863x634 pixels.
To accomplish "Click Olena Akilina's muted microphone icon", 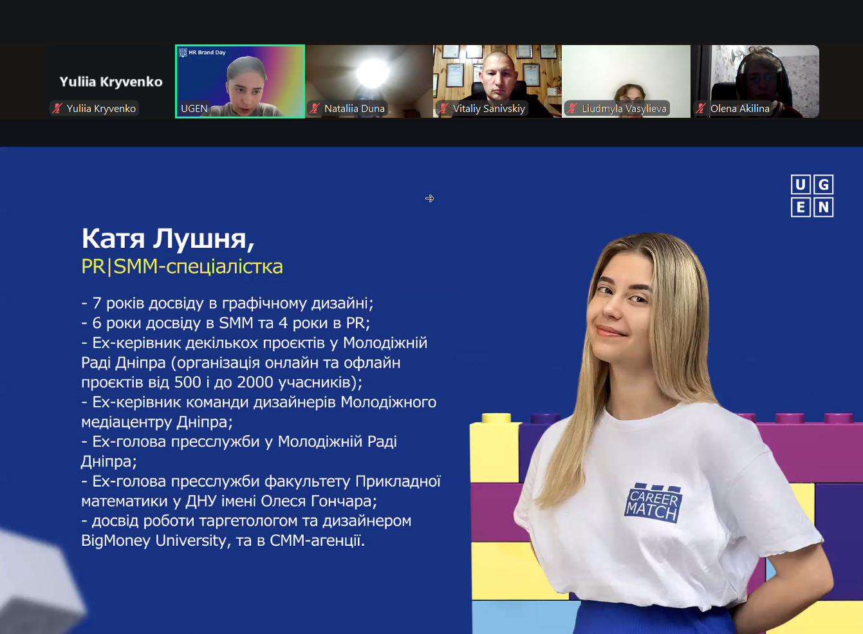I will 701,108.
